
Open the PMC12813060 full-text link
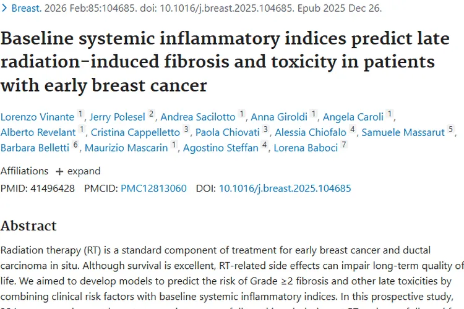pyautogui.click(x=153, y=188)
